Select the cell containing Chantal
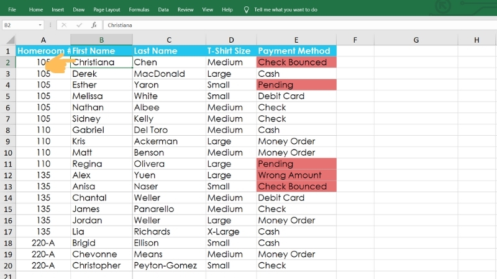This screenshot has width=497, height=279. click(101, 198)
